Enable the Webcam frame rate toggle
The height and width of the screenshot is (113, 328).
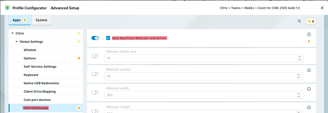click(95, 56)
